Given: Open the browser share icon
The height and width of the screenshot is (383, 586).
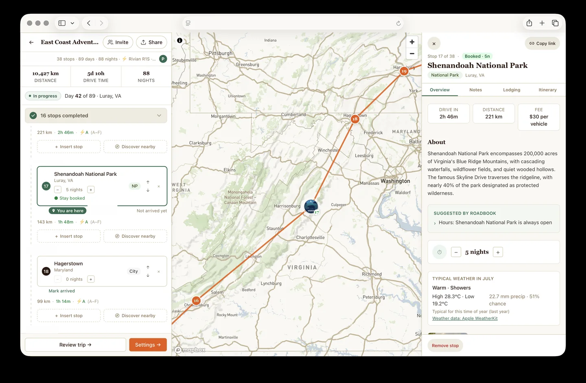Looking at the screenshot, I should point(529,23).
